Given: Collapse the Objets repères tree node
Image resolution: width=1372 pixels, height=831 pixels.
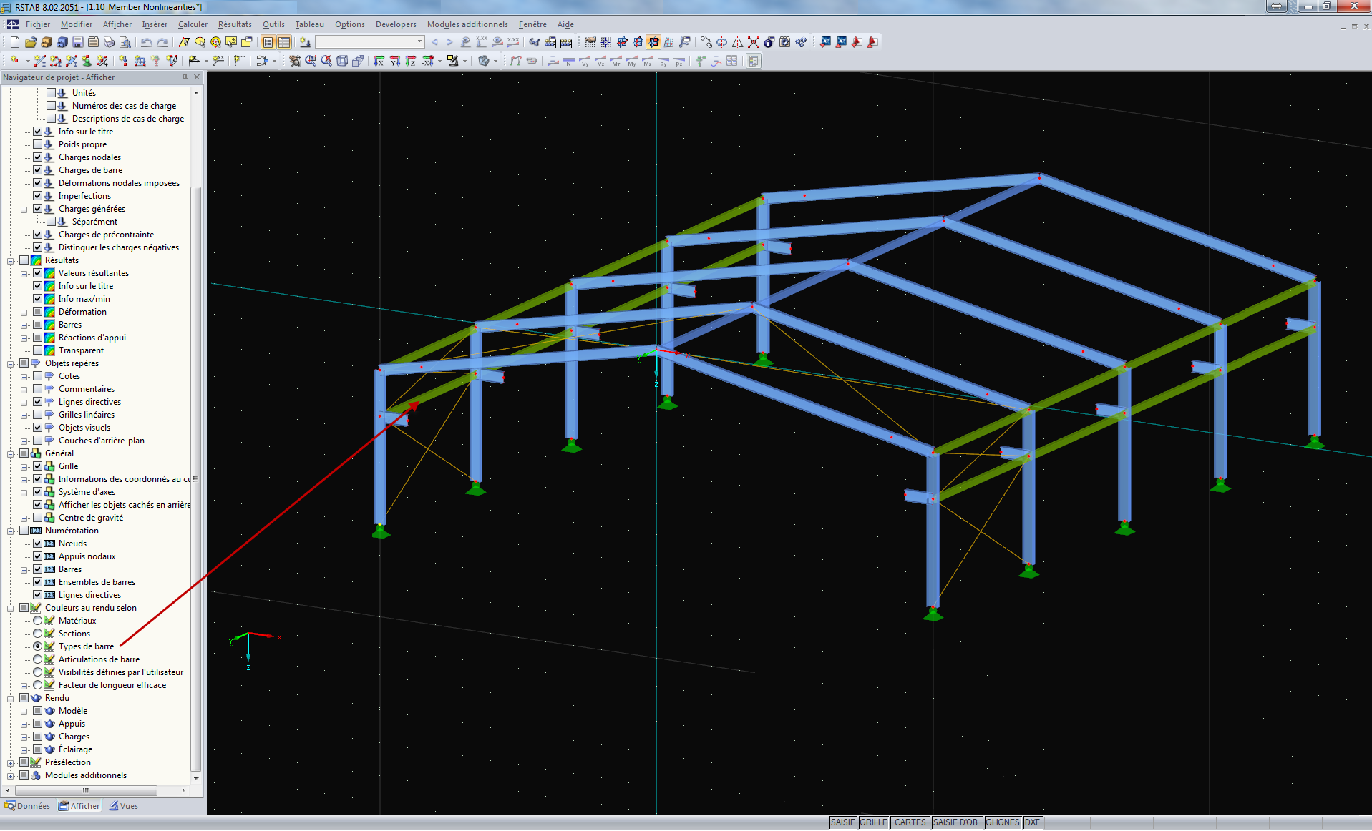Looking at the screenshot, I should coord(11,363).
